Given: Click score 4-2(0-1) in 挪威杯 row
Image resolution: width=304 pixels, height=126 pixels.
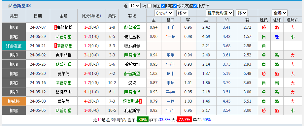Looking at the screenshot, I should click(x=91, y=101).
